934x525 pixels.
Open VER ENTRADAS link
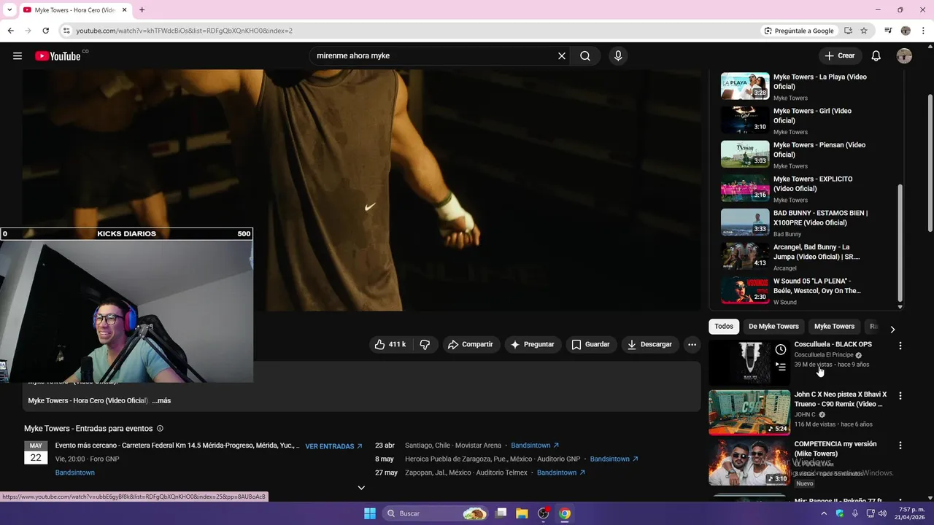(x=333, y=446)
